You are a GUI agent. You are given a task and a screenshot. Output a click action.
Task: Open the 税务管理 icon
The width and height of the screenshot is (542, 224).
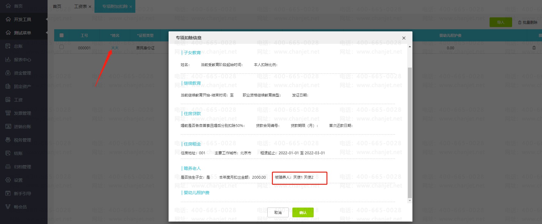[x=8, y=140]
